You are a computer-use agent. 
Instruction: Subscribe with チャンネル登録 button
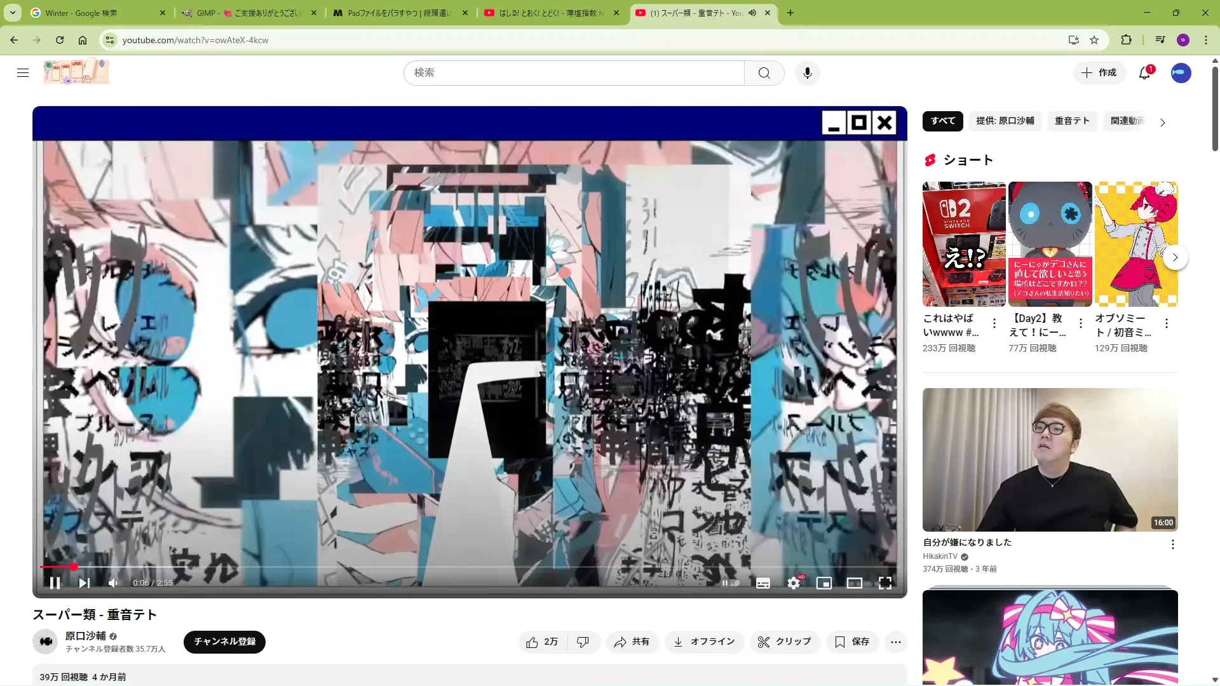pos(224,642)
